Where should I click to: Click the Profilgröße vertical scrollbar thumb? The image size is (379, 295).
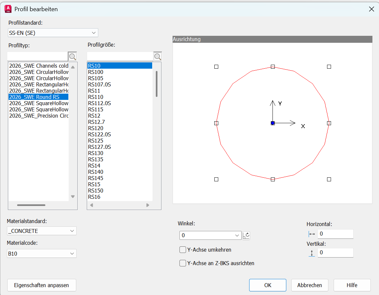[x=156, y=84]
